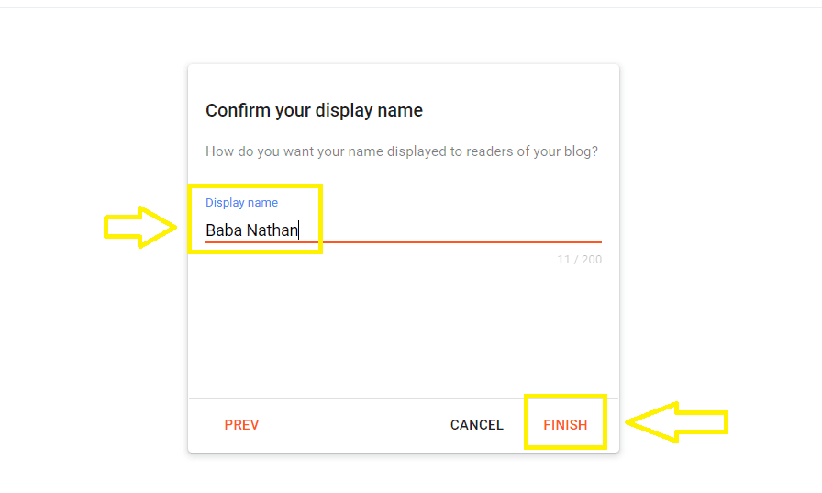Place cursor at end of "Baba Nathan" text

pyautogui.click(x=299, y=230)
